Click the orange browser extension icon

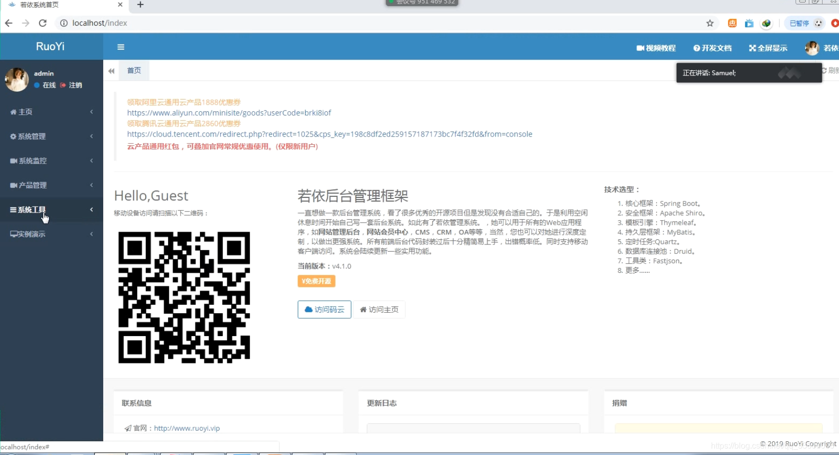[732, 23]
